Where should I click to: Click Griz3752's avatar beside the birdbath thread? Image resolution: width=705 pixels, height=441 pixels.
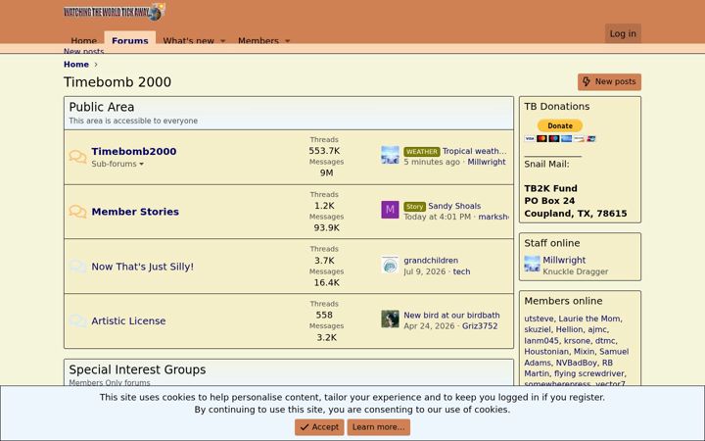coord(390,319)
